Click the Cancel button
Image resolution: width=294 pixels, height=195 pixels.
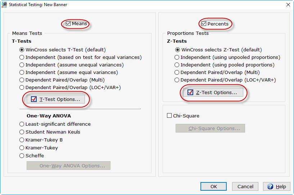pyautogui.click(x=245, y=186)
